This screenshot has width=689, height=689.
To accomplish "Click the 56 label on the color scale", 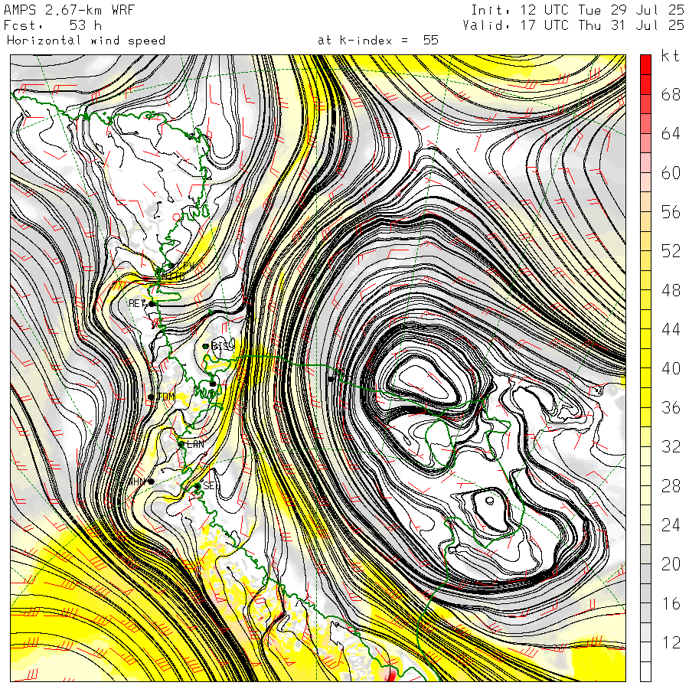I will pos(671,212).
